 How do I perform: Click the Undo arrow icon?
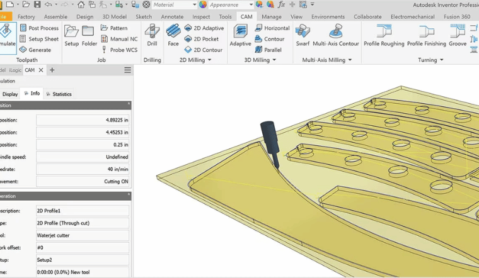[49, 4]
